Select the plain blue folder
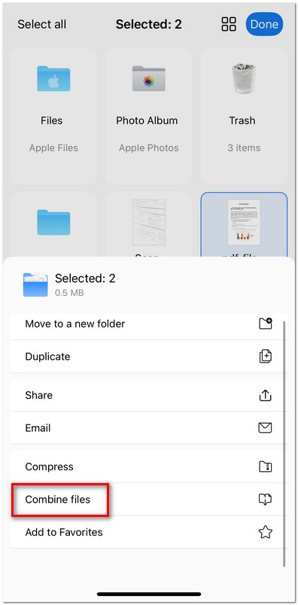The width and height of the screenshot is (298, 605). pyautogui.click(x=53, y=222)
